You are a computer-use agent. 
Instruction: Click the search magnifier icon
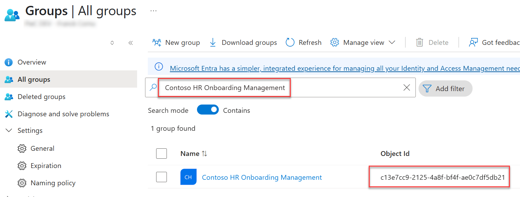click(x=153, y=88)
